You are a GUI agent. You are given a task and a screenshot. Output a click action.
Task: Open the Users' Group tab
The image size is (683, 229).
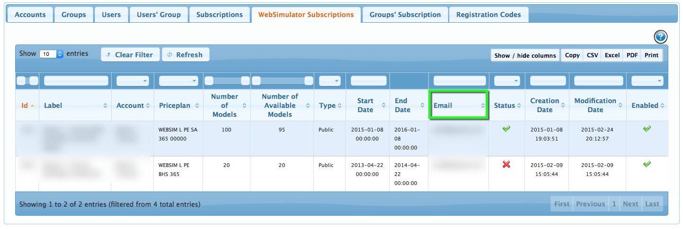click(x=159, y=15)
